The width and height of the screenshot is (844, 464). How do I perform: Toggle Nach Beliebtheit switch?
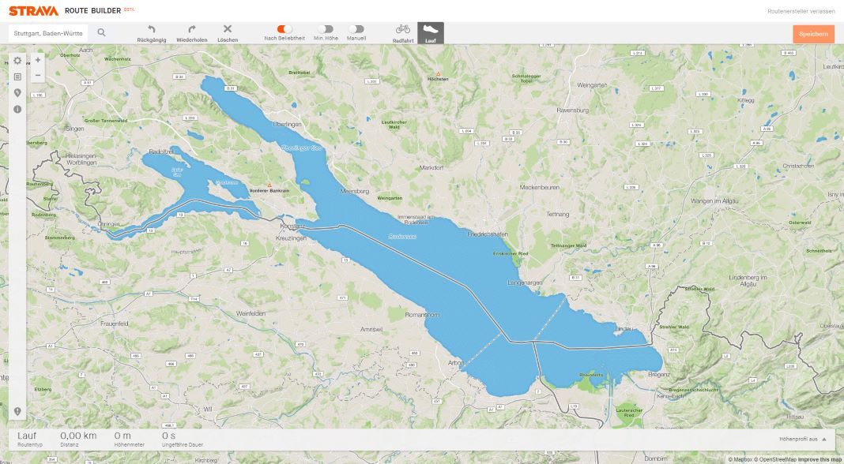coord(284,29)
